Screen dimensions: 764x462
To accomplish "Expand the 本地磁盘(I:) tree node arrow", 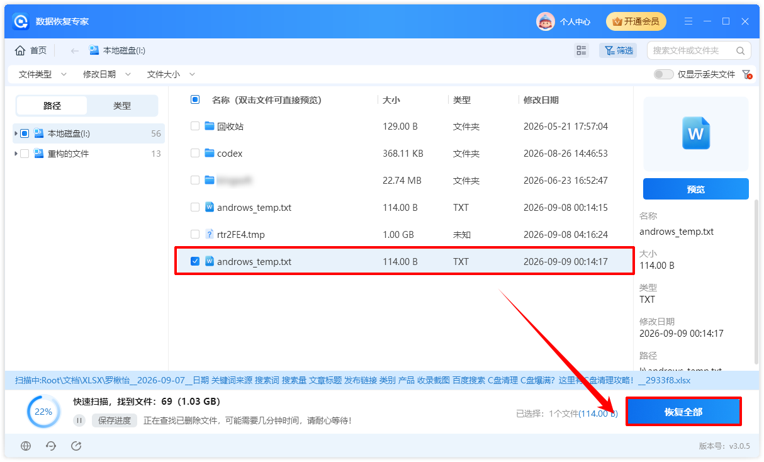I will (15, 133).
